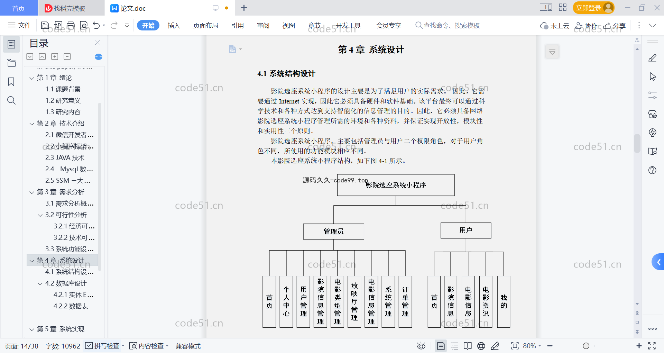Redo the last action
Screen dimensions: 664x353
pyautogui.click(x=114, y=25)
